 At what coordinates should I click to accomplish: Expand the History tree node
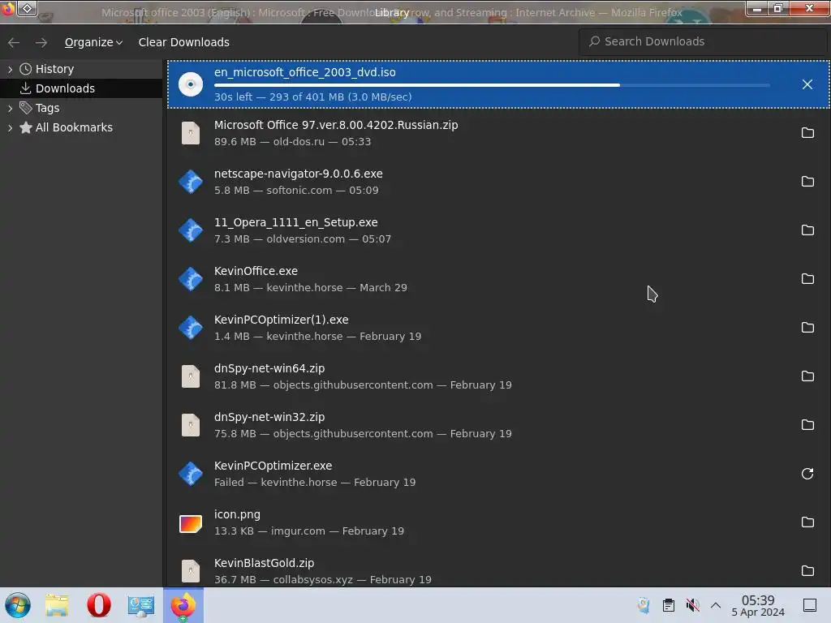click(10, 70)
